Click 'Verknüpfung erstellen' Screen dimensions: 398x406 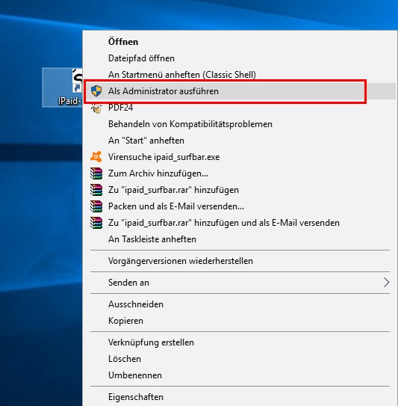click(151, 342)
